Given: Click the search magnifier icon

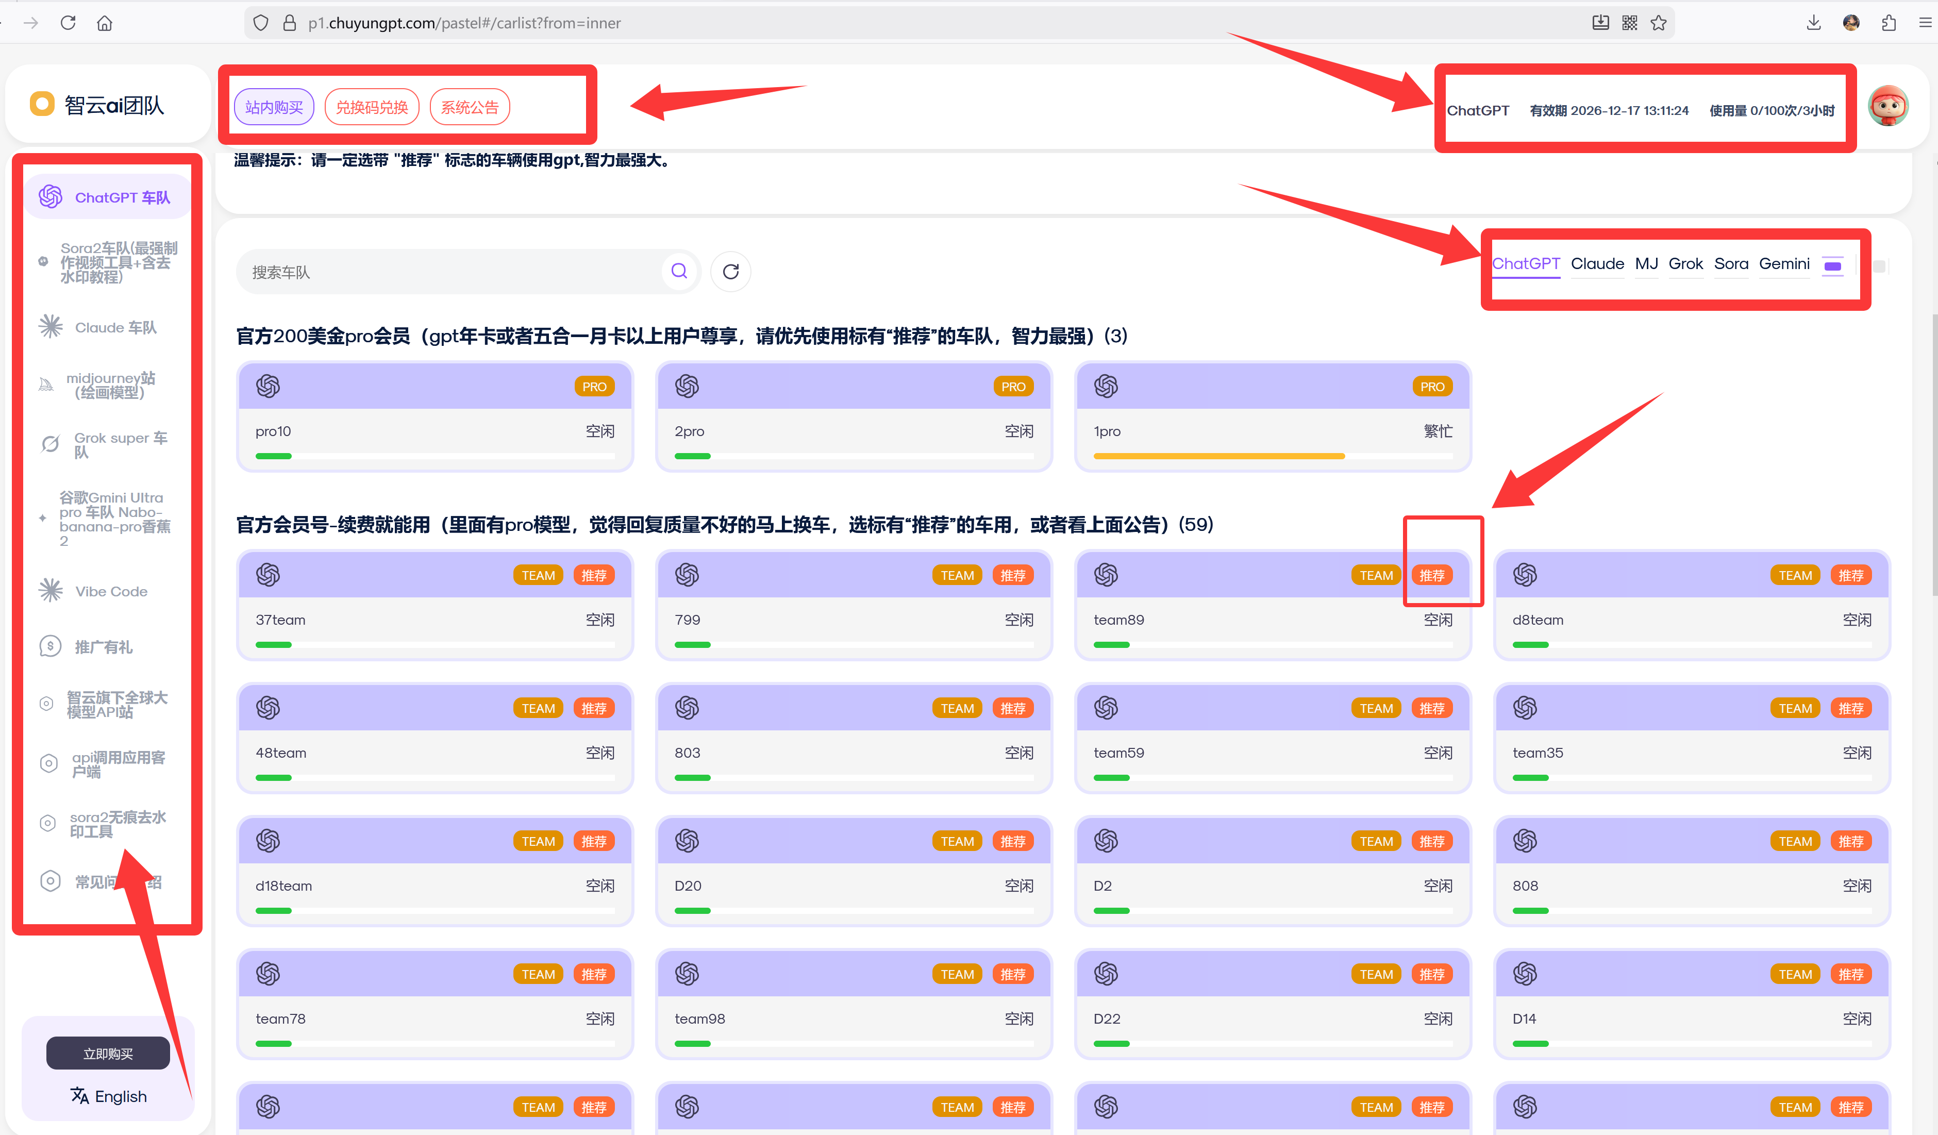Looking at the screenshot, I should click(678, 271).
